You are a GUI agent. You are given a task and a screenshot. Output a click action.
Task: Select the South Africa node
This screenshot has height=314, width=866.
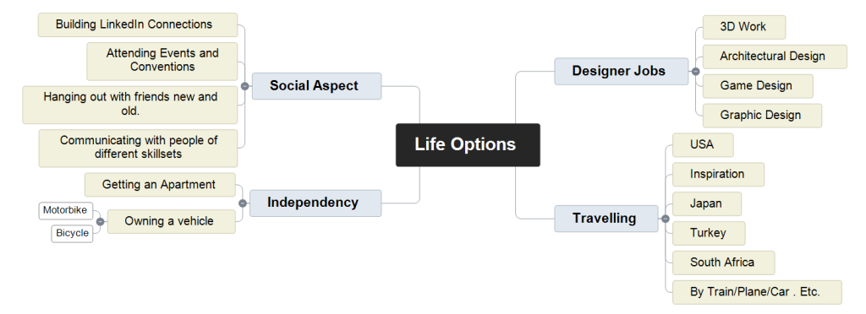[724, 263]
